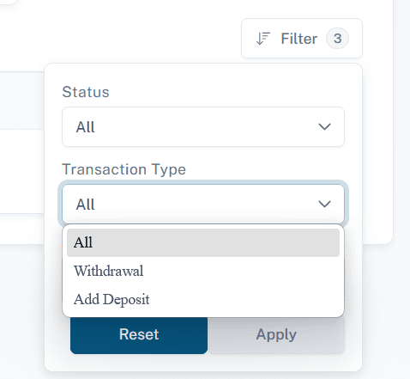This screenshot has width=410, height=379.
Task: Dismiss panel by clicking empty page right of Filter
Action: (377, 39)
